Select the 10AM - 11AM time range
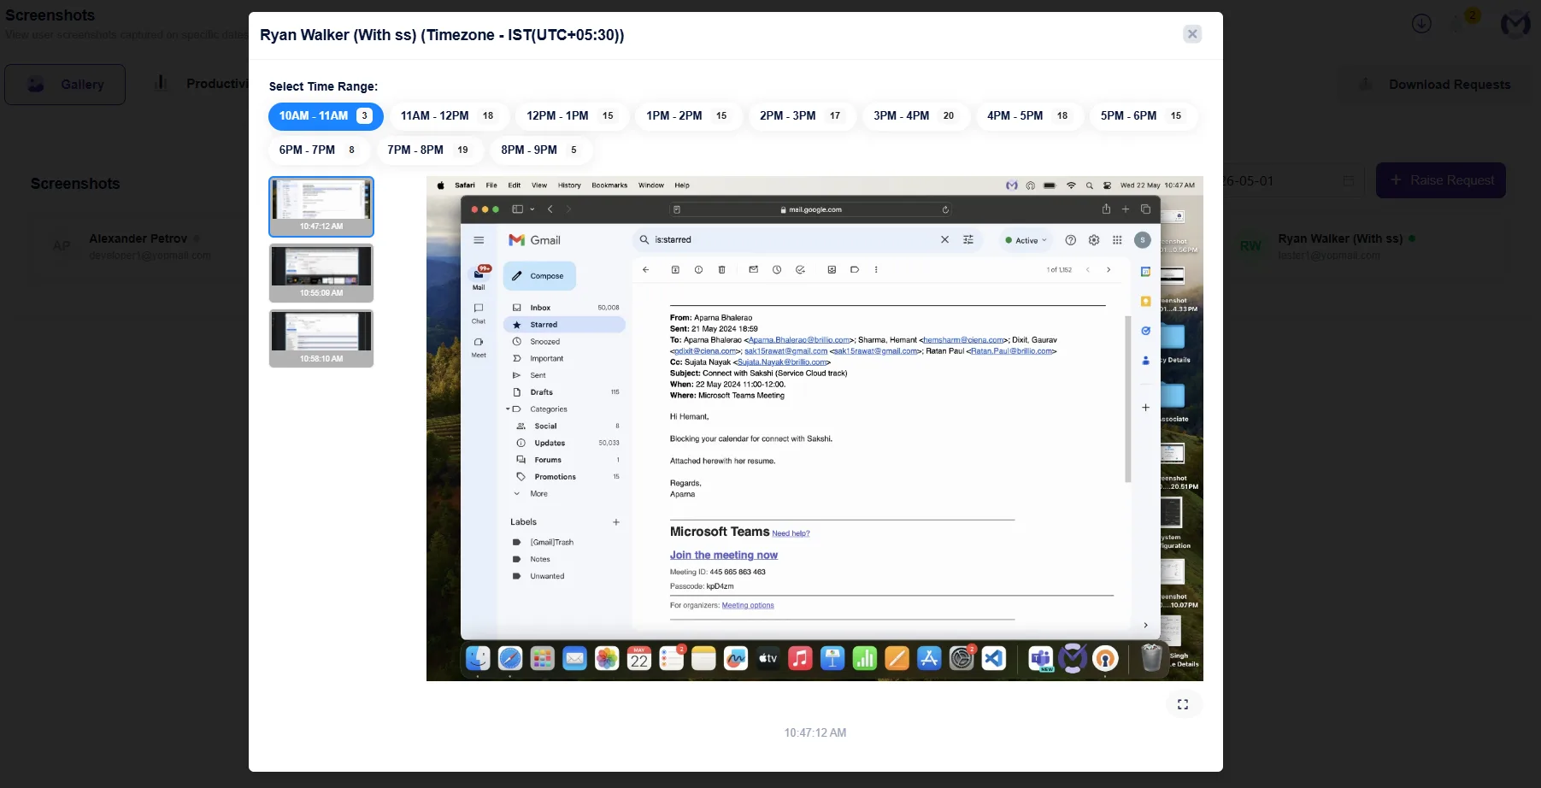This screenshot has height=788, width=1541. (x=326, y=116)
